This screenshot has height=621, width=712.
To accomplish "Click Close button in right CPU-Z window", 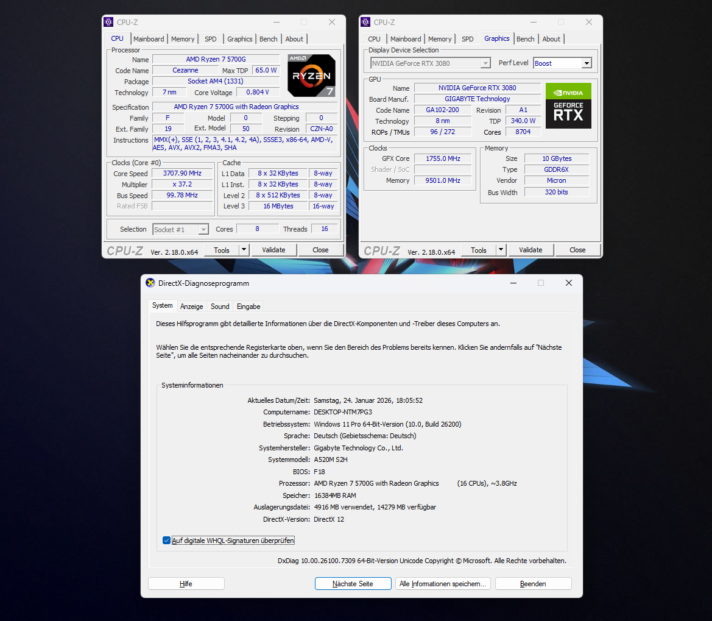I will tap(577, 250).
